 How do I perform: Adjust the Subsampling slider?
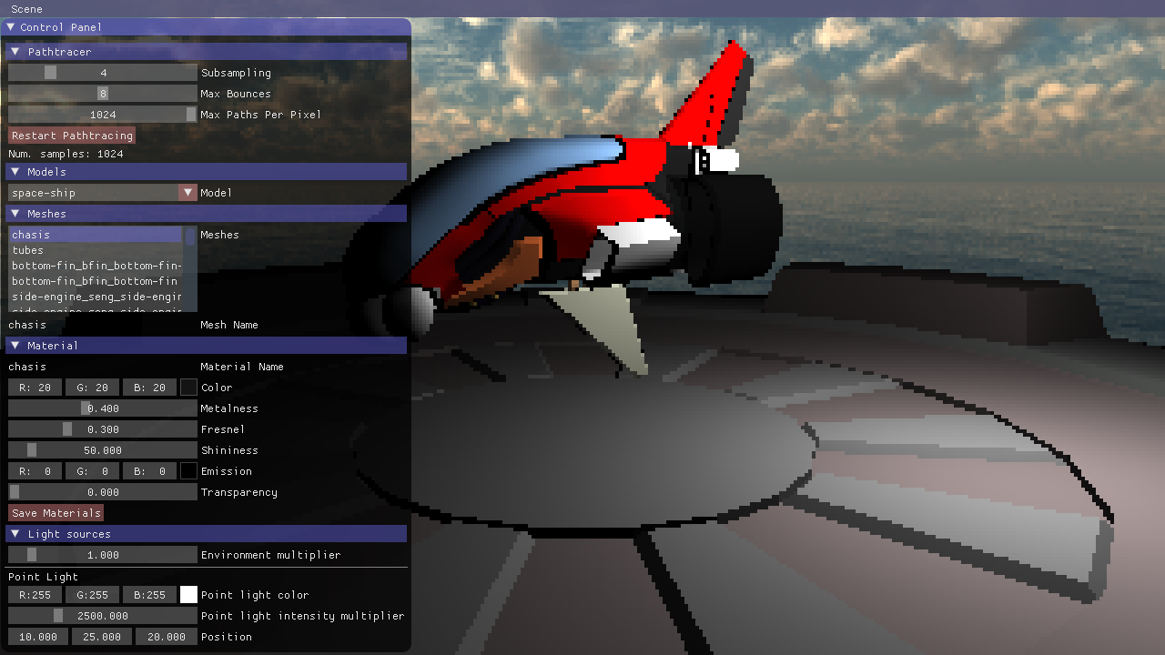pyautogui.click(x=103, y=73)
